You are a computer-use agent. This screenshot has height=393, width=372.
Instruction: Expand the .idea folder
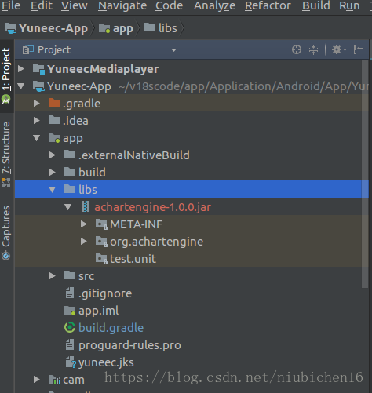37,121
